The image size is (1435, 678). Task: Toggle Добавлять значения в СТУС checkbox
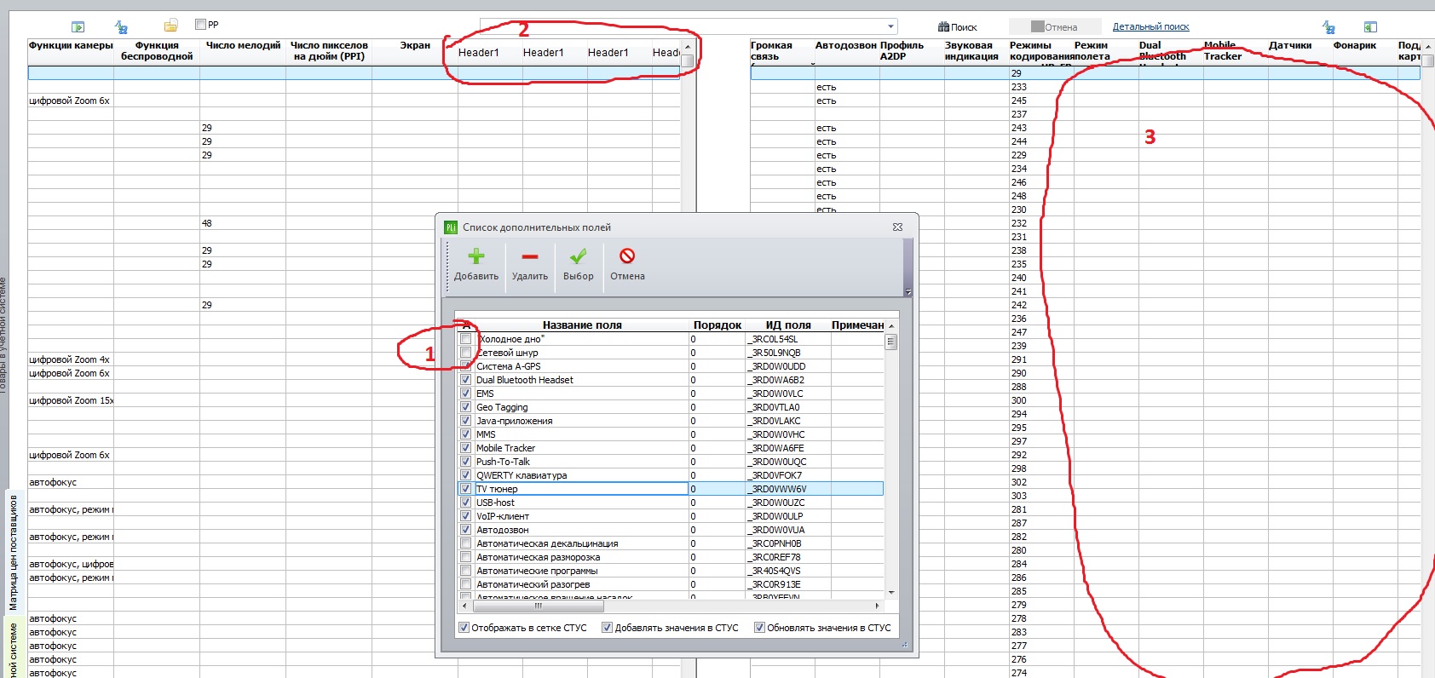tap(608, 628)
